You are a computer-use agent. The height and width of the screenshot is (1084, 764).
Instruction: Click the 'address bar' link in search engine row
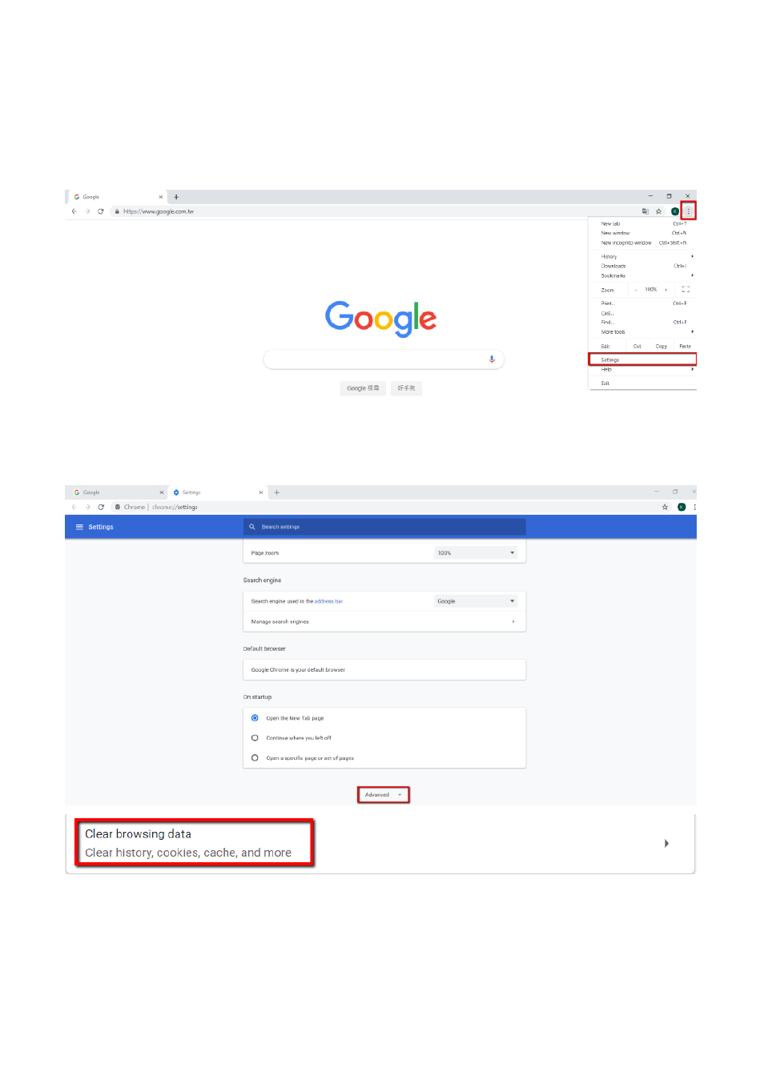click(328, 601)
